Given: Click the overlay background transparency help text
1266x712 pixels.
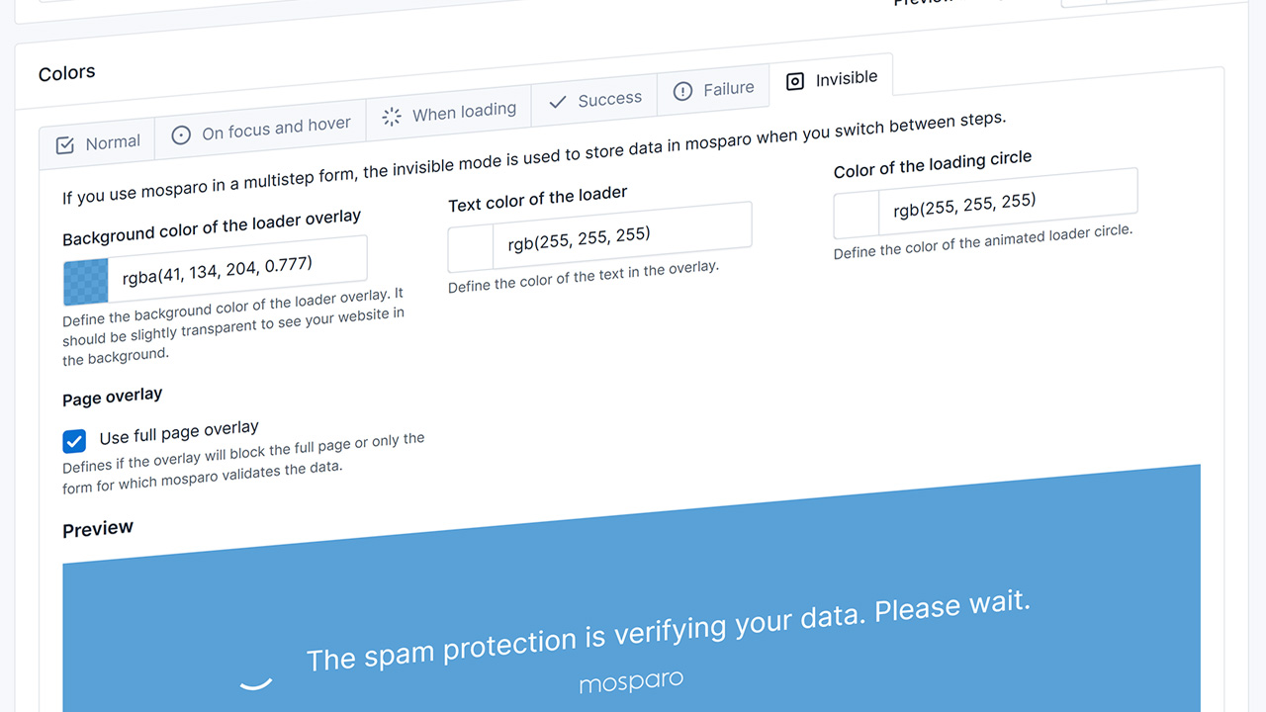Looking at the screenshot, I should pos(233,327).
